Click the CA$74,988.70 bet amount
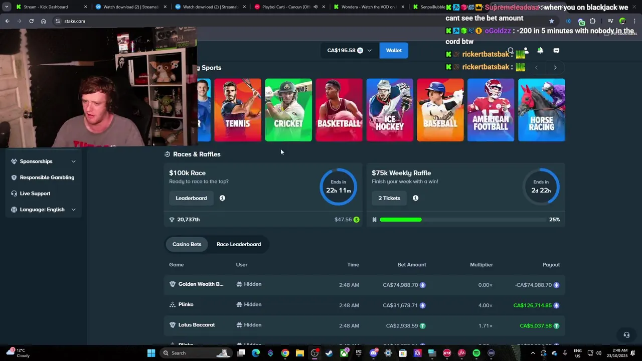The height and width of the screenshot is (361, 642). click(400, 285)
